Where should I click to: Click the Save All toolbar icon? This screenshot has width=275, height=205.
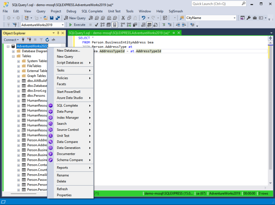pyautogui.click(x=58, y=18)
